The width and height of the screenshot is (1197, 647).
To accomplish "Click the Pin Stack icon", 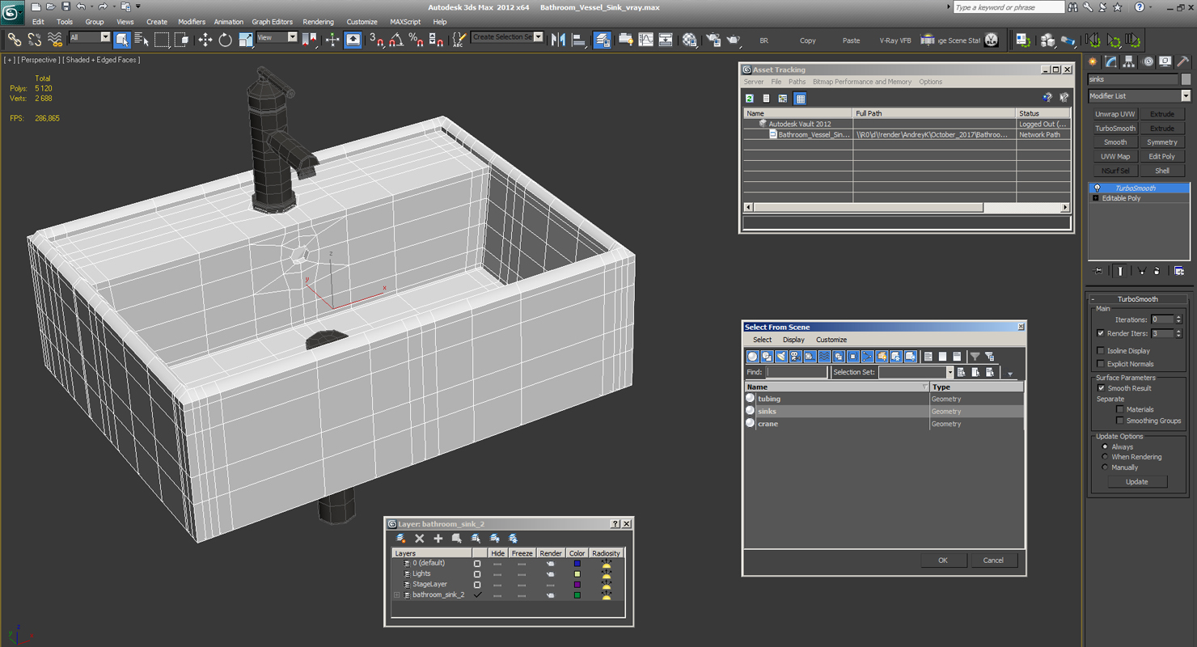I will (1098, 271).
